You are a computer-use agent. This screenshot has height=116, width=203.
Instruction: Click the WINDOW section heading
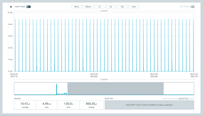pyautogui.click(x=17, y=99)
